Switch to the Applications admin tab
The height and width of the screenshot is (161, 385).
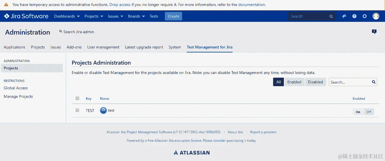tap(14, 47)
